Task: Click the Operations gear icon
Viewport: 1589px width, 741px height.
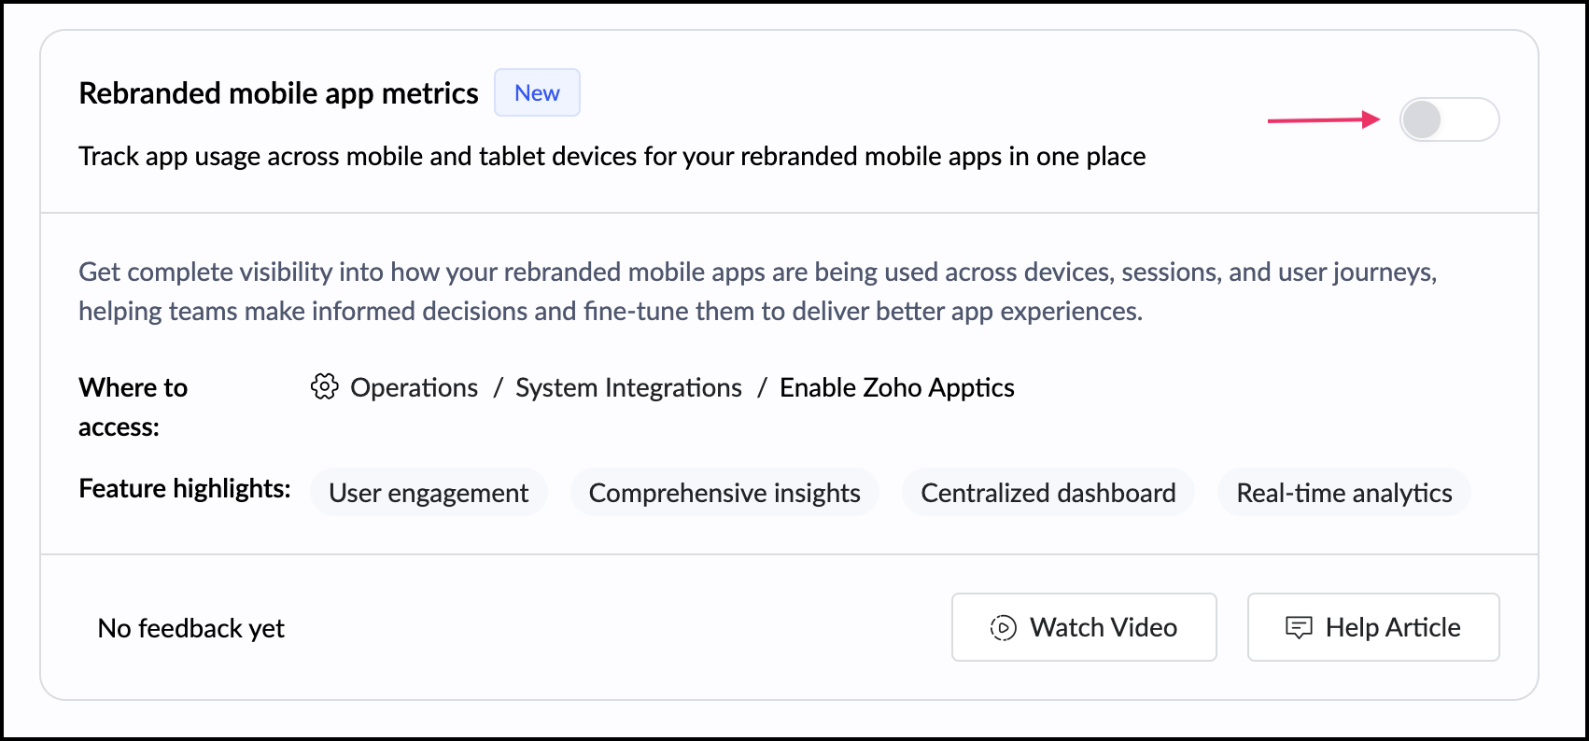Action: coord(324,386)
